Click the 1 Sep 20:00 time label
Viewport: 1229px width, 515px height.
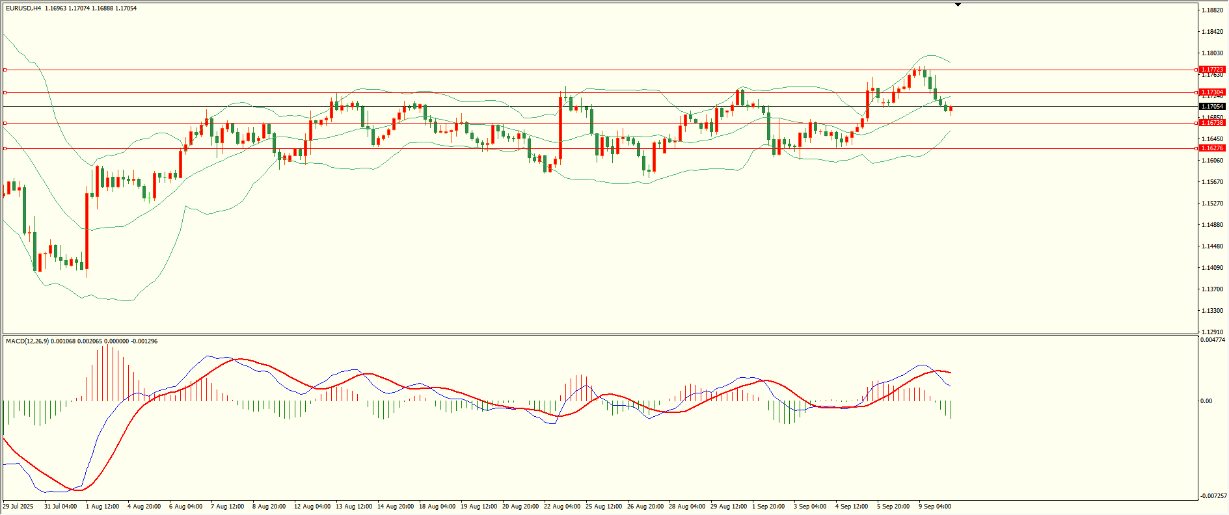tap(768, 507)
